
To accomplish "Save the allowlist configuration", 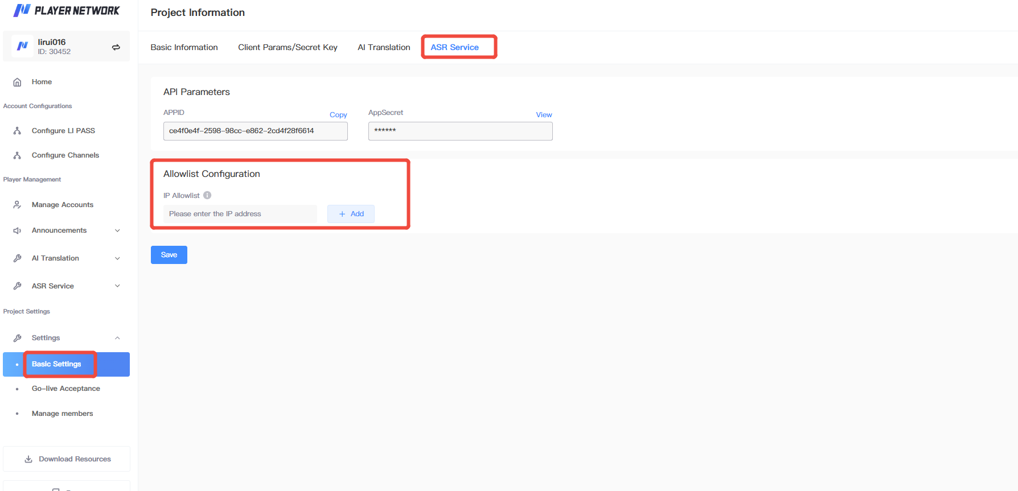I will tap(169, 255).
